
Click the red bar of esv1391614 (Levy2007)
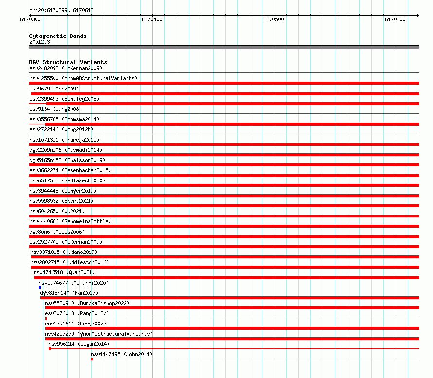pos(232,328)
